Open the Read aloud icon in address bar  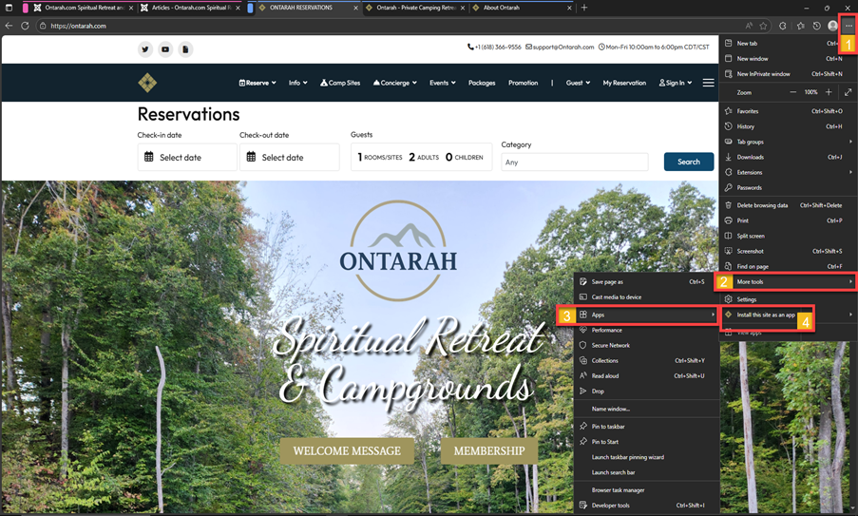(749, 26)
